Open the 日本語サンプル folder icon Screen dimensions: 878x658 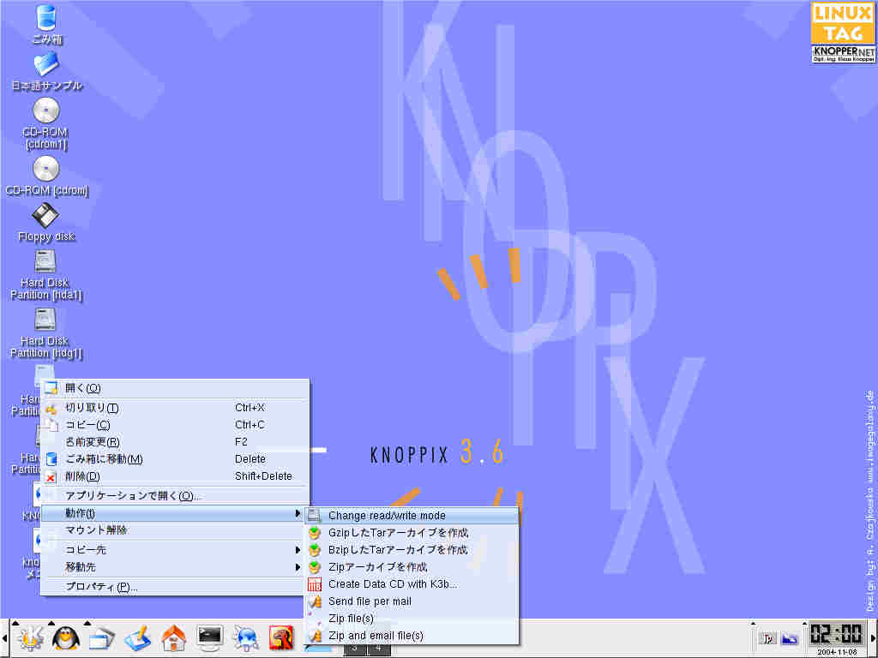pos(47,70)
